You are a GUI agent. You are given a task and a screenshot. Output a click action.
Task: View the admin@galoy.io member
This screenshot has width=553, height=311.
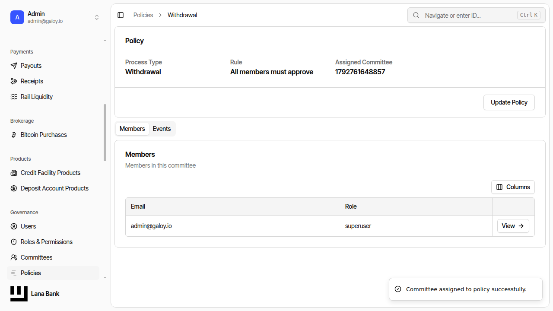point(513,226)
